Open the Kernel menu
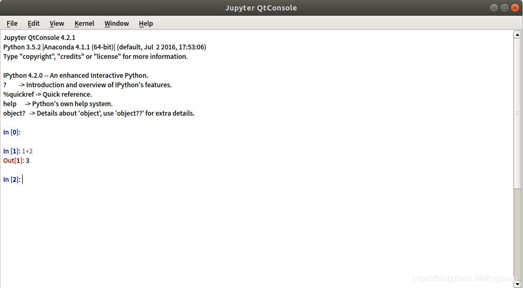This screenshot has width=523, height=288. point(84,23)
